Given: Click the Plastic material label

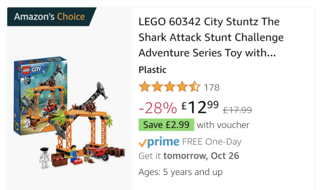Looking at the screenshot, I should [152, 70].
